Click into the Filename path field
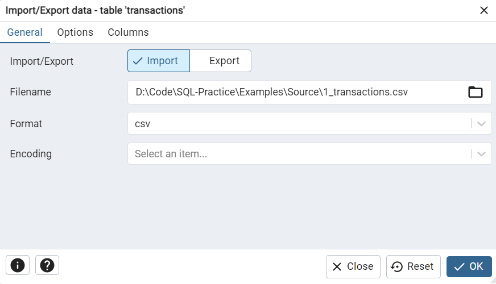This screenshot has width=496, height=284. pos(296,92)
